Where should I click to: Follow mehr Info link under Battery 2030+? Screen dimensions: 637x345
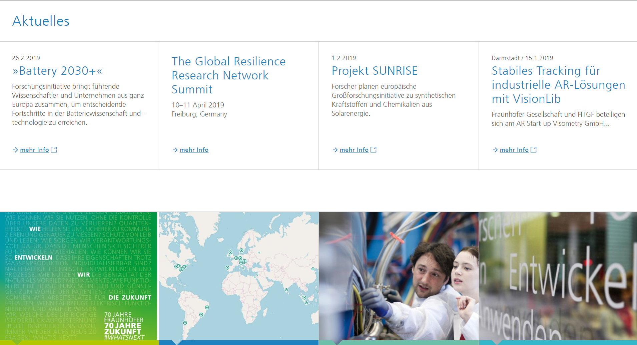pyautogui.click(x=34, y=150)
